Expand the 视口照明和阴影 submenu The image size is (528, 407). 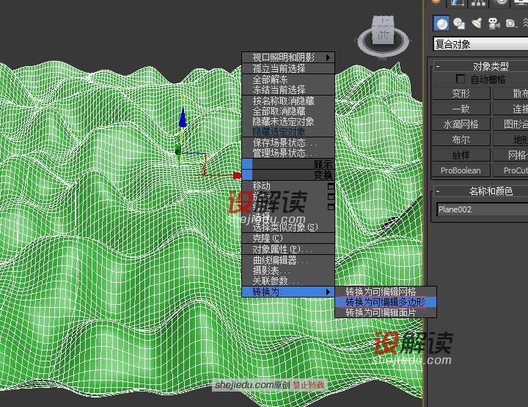[288, 57]
